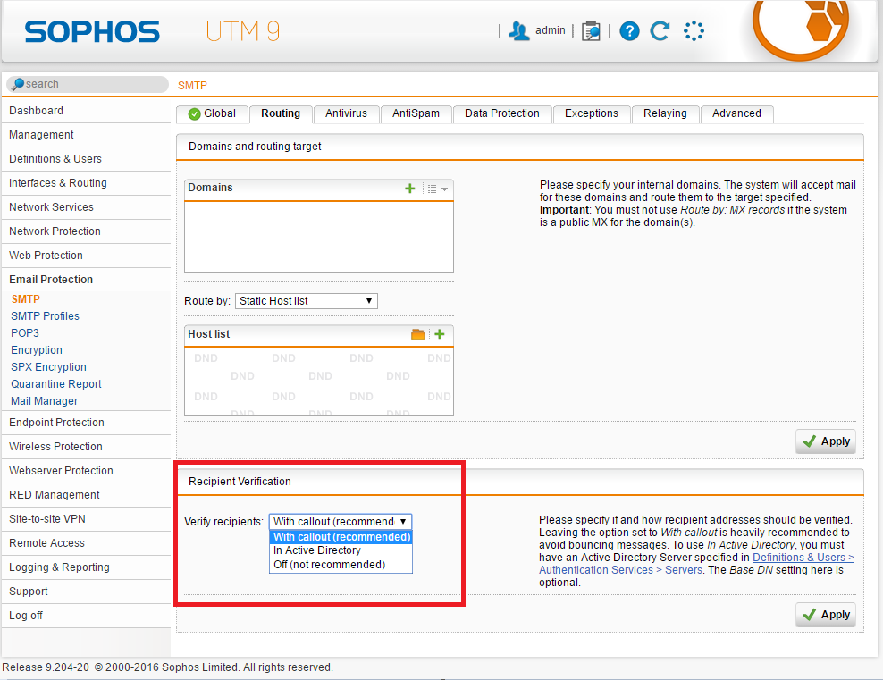Click the Sophos logo
The height and width of the screenshot is (680, 883).
[92, 31]
